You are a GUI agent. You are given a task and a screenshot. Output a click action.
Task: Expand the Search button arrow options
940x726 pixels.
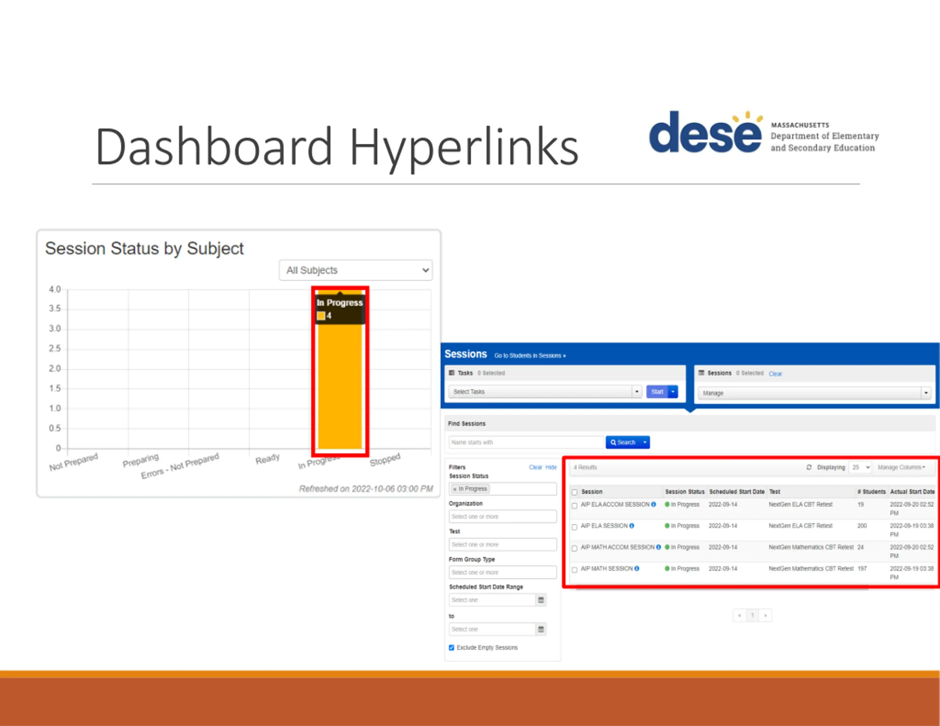tap(645, 442)
